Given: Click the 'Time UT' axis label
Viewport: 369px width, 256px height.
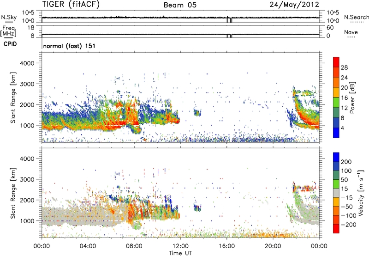Looking at the screenshot, I should (180, 253).
